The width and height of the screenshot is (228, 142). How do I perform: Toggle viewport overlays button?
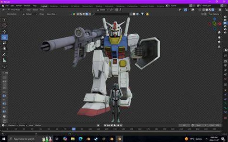point(193,10)
